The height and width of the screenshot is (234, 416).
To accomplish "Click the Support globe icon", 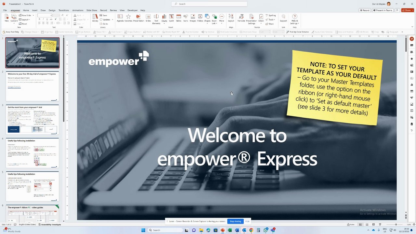I will click(283, 18).
